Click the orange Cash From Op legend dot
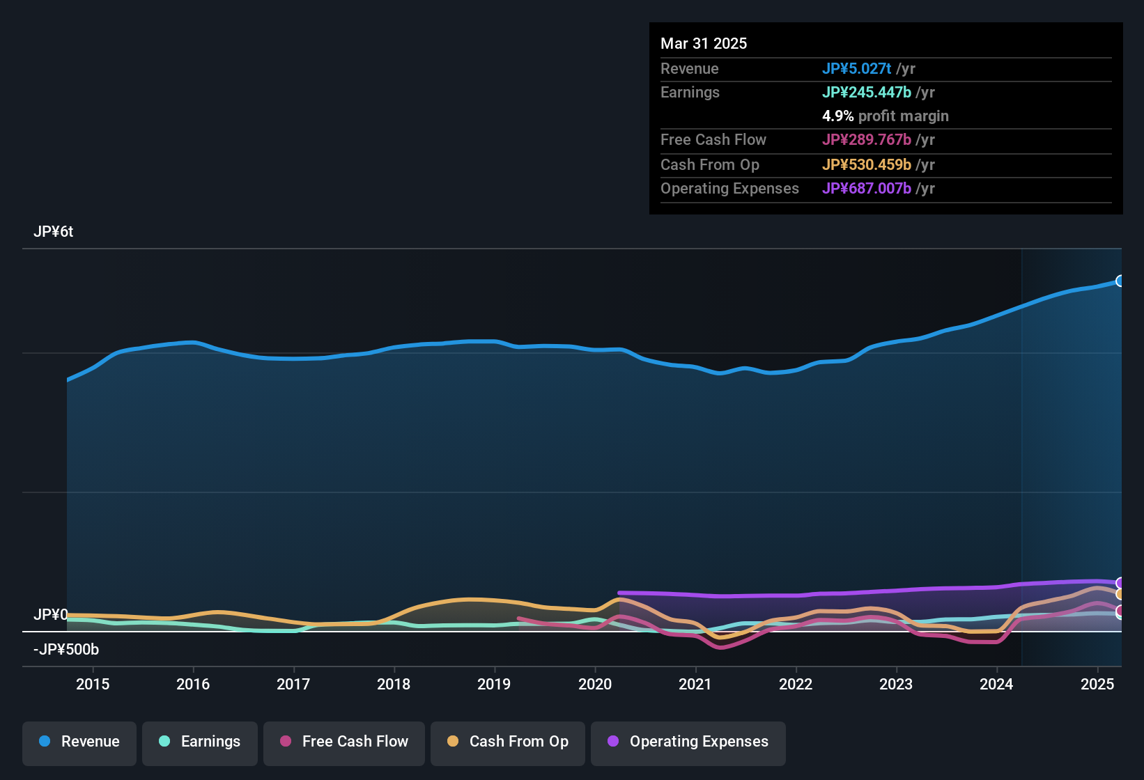 coord(453,742)
